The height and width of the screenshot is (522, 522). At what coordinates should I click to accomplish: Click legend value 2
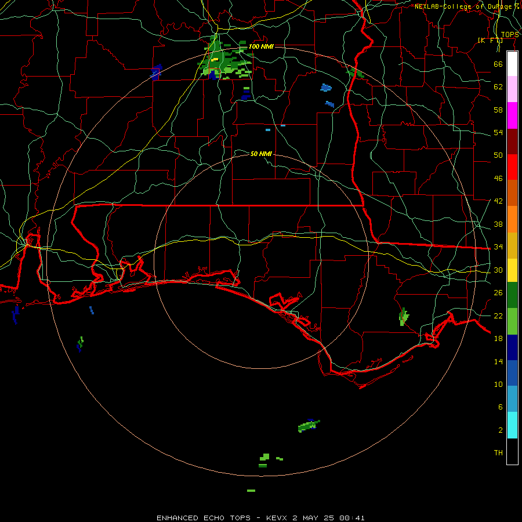pos(500,430)
